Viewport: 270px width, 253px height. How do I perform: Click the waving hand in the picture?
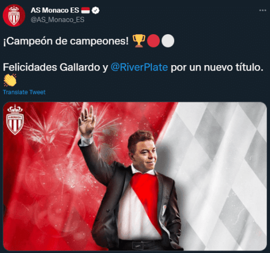point(86,121)
